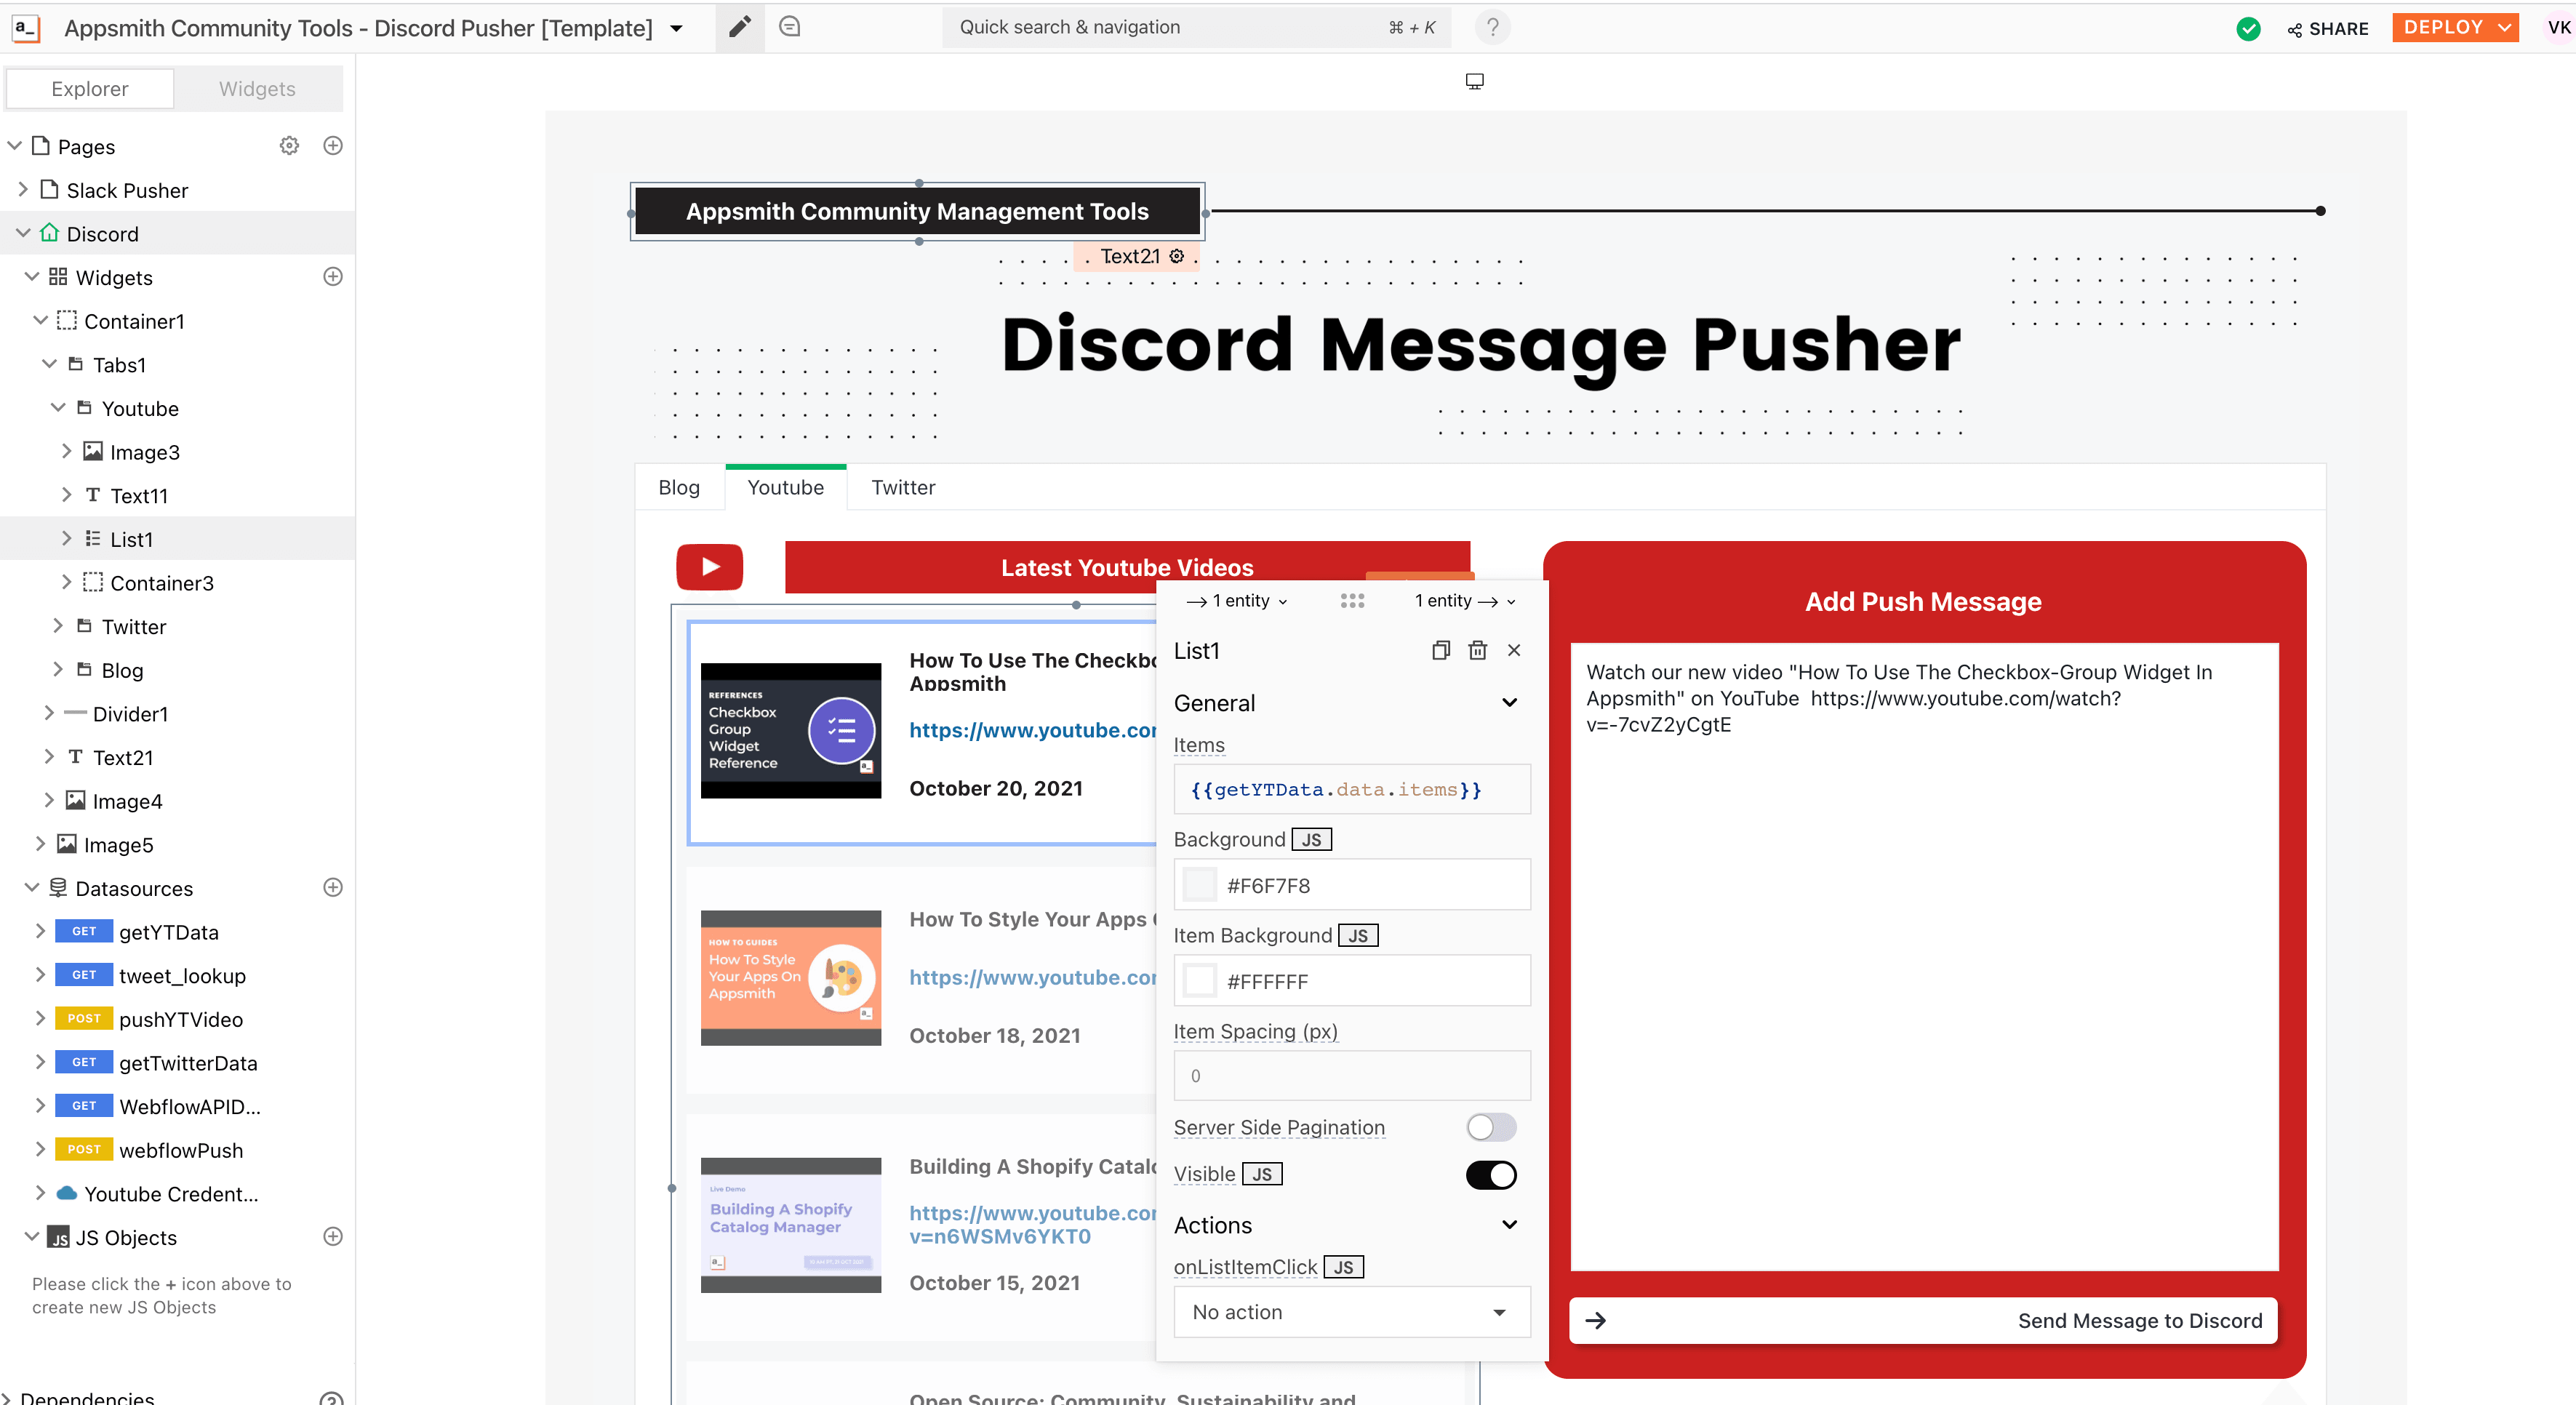The image size is (2576, 1405).
Task: Switch to the Widgets tab
Action: [257, 89]
